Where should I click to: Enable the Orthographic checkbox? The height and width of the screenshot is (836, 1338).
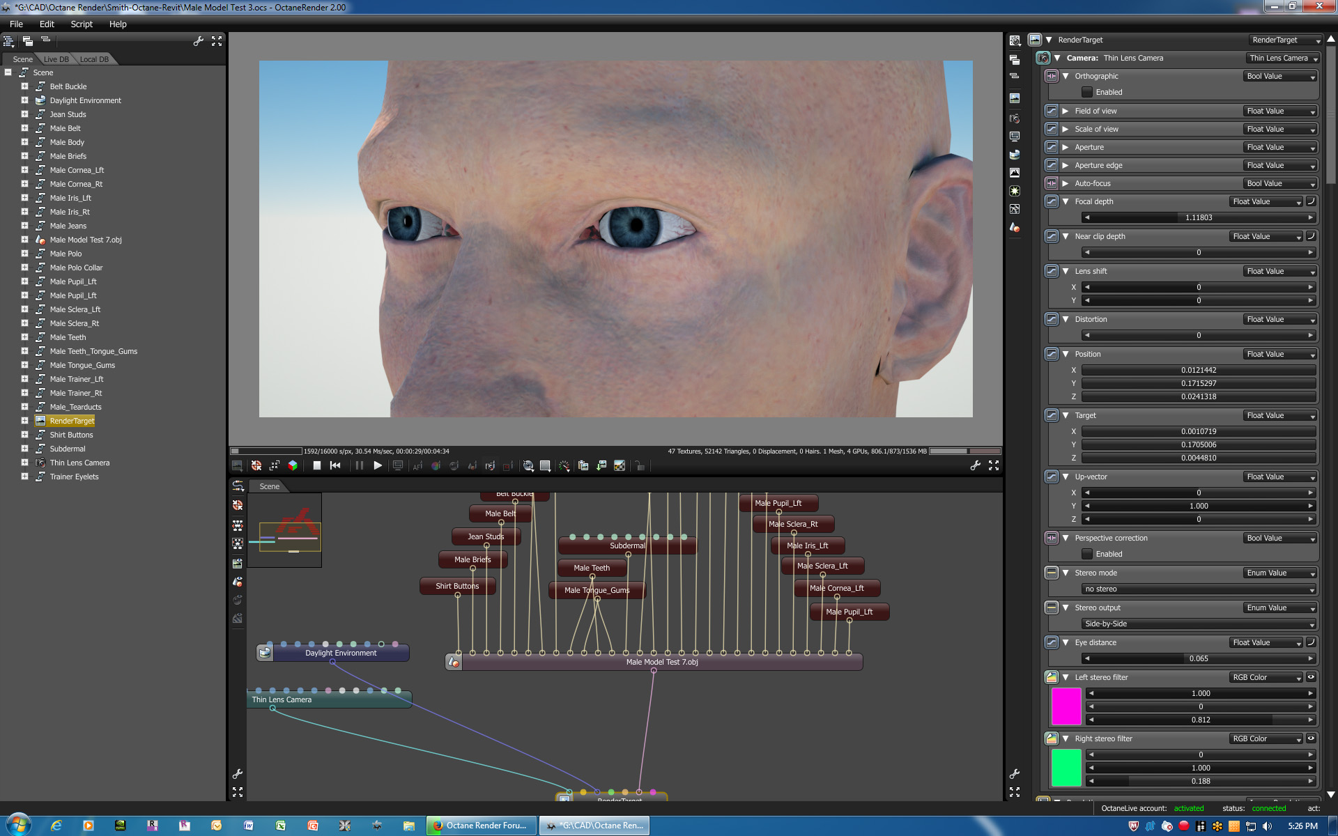pyautogui.click(x=1086, y=92)
